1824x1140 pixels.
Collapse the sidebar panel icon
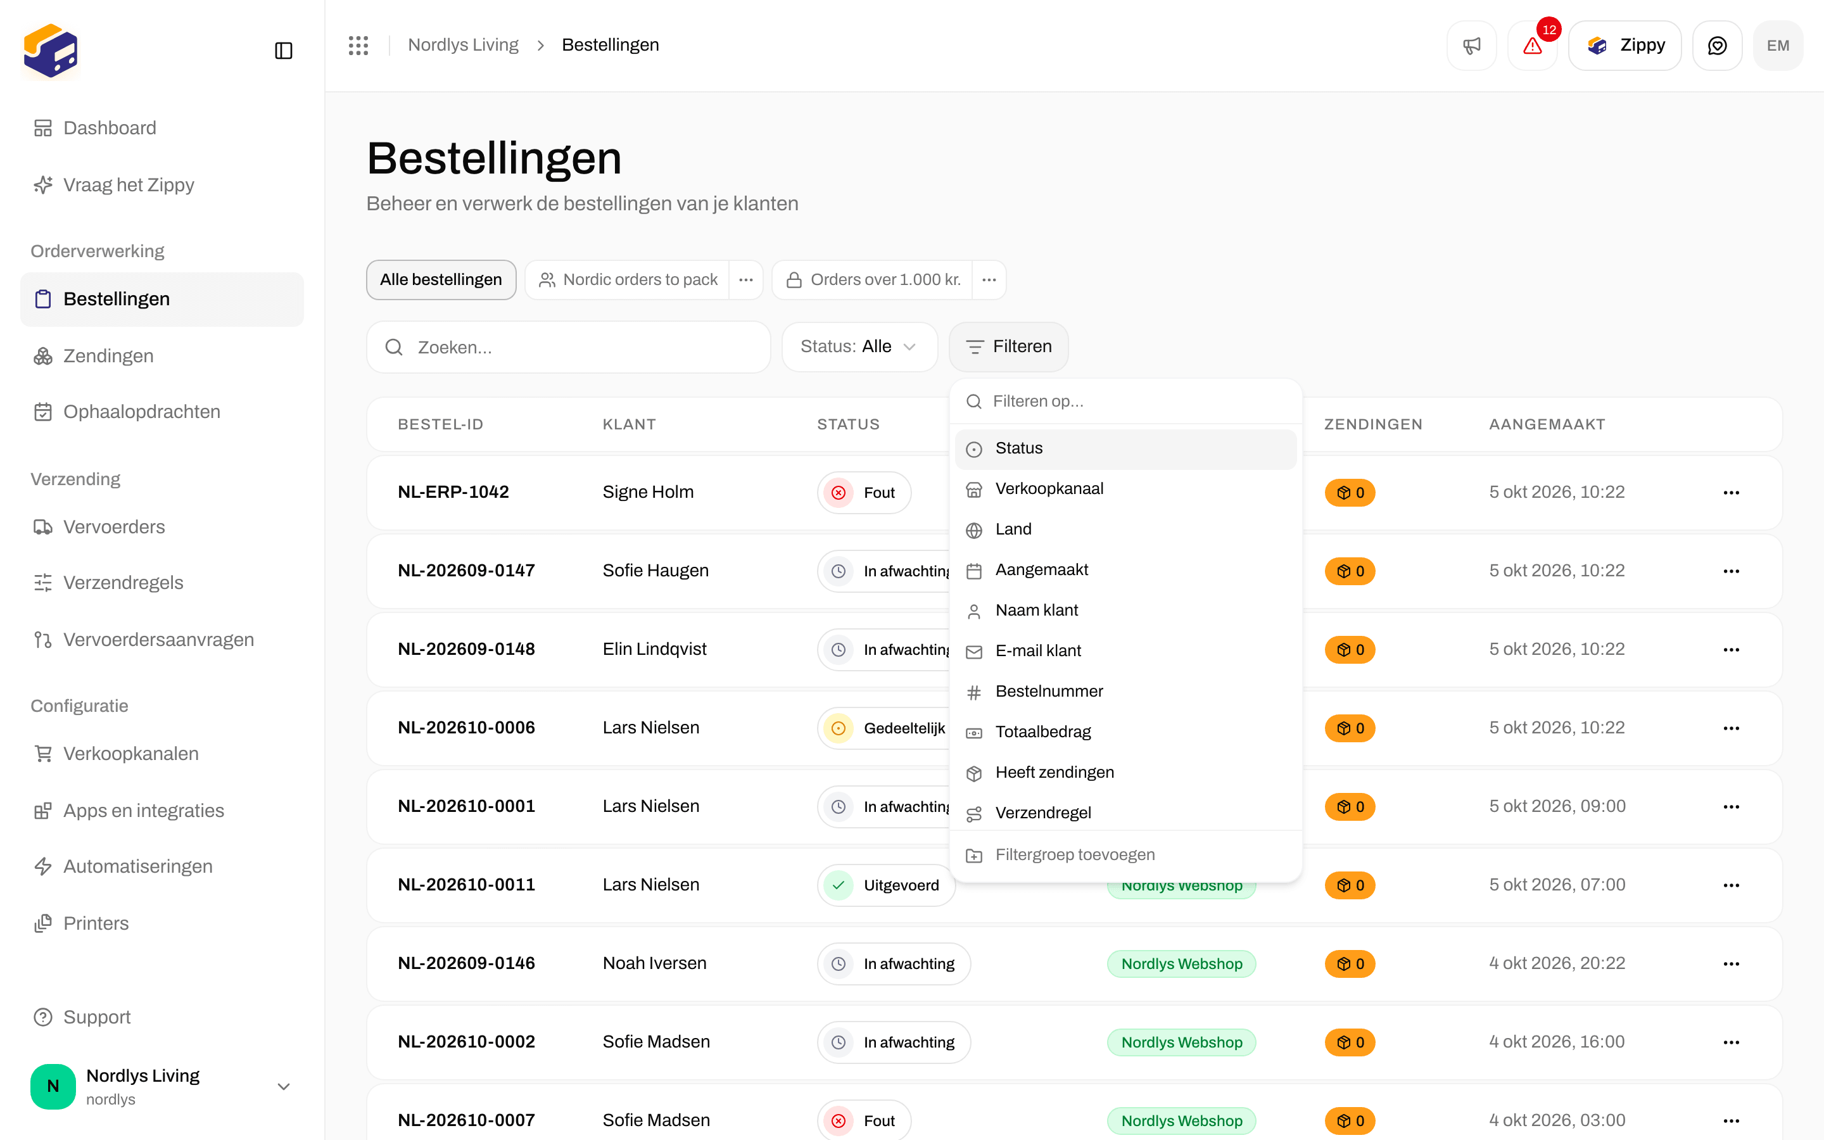pos(283,51)
